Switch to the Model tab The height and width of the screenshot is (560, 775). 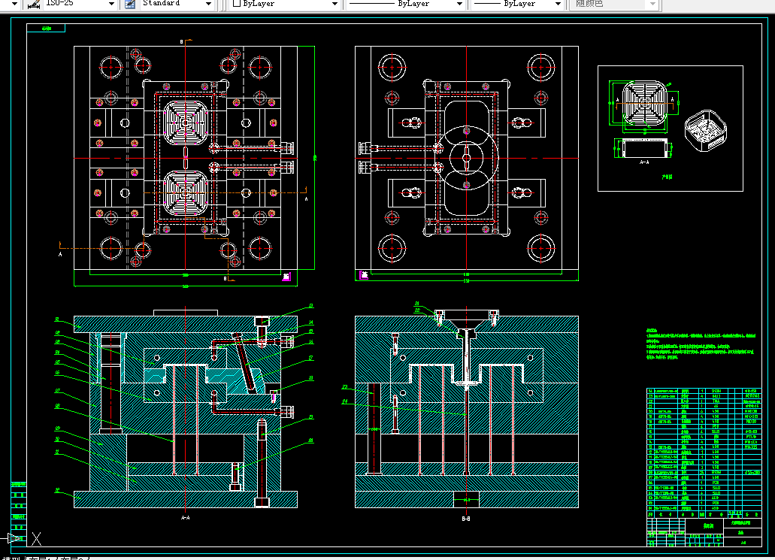[10, 558]
